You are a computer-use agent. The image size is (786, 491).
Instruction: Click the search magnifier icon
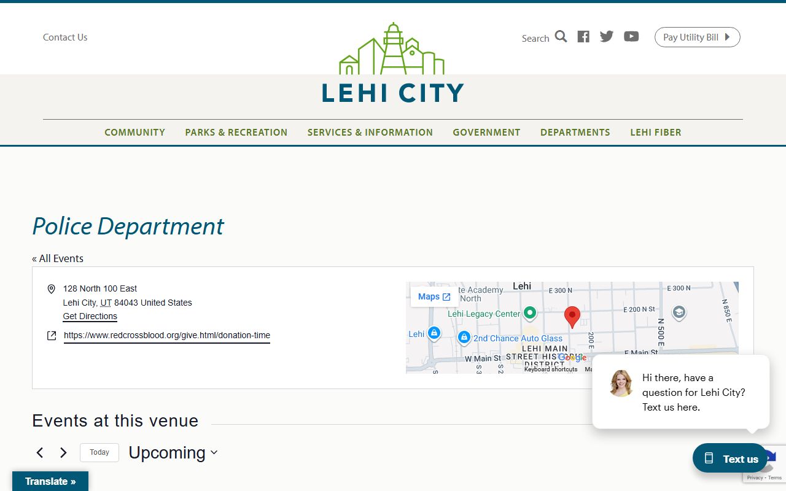561,37
